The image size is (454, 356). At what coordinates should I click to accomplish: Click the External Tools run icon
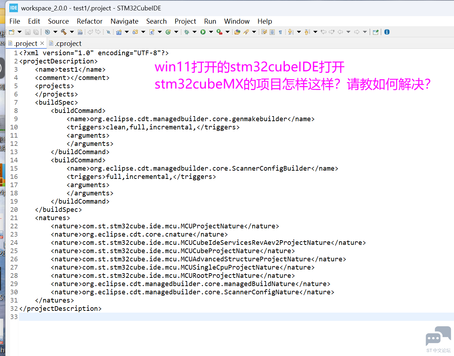click(219, 32)
